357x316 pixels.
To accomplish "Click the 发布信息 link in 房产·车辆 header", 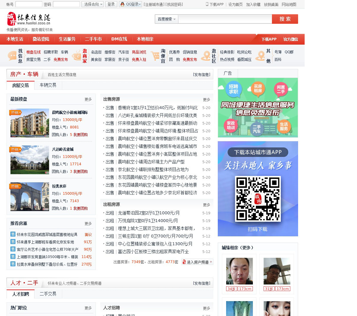I will [202, 75].
